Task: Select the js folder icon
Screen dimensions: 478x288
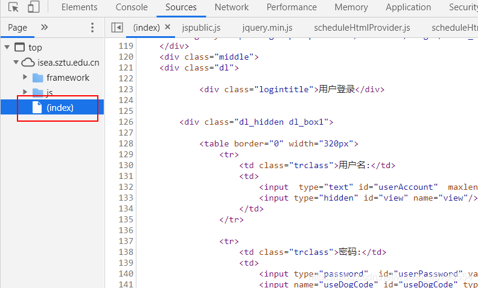Action: (x=38, y=93)
